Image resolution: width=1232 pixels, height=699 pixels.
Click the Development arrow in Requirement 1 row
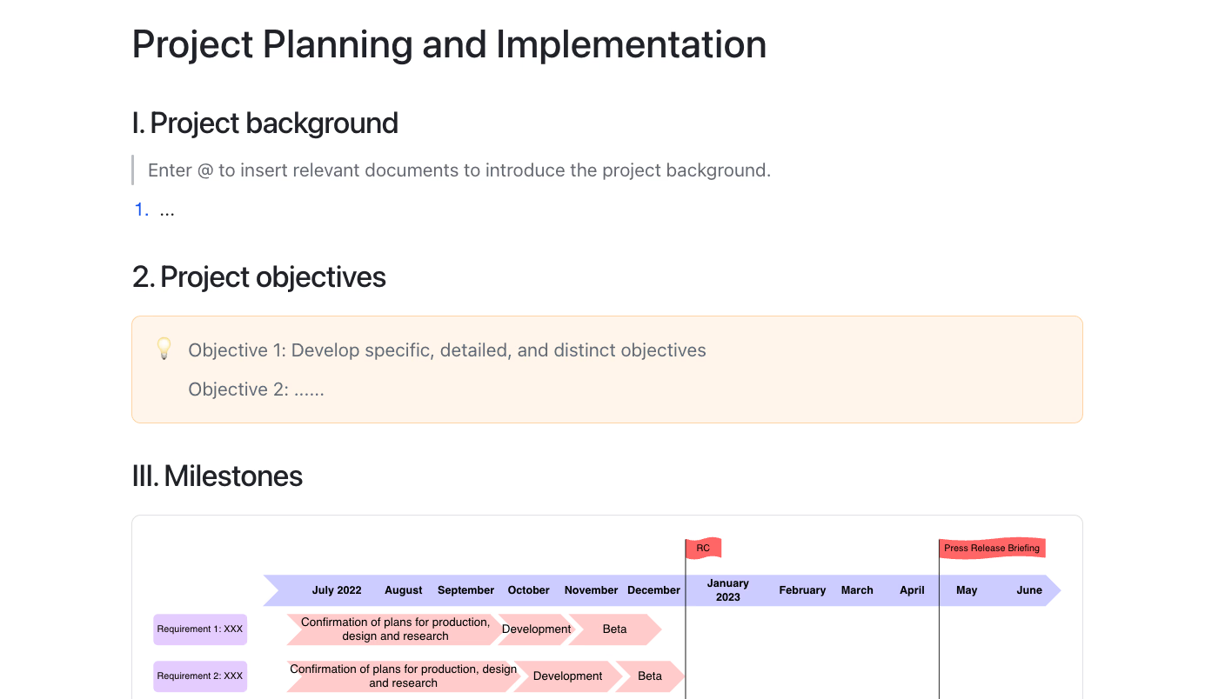536,629
